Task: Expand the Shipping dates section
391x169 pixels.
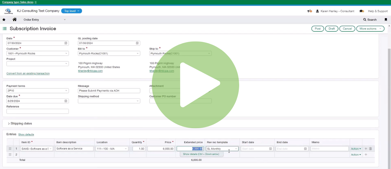Action: click(20, 124)
